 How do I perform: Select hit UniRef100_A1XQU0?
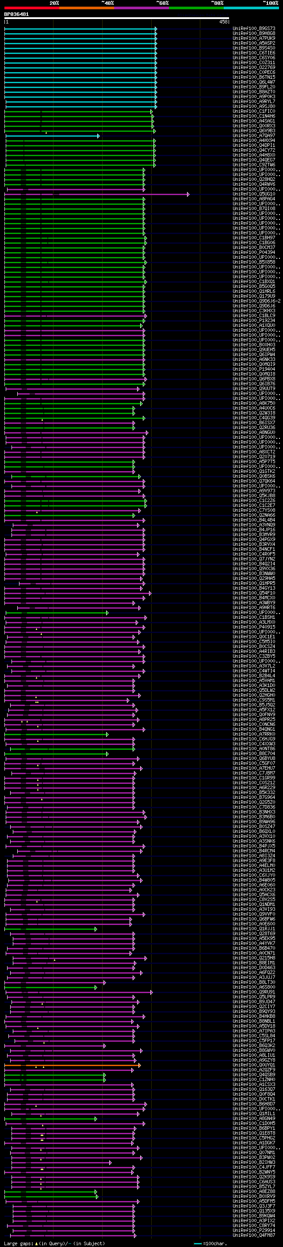(253, 325)
